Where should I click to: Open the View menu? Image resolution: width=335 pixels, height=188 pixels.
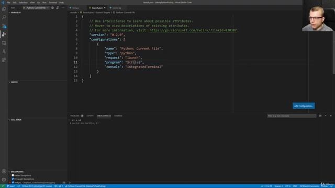[32, 3]
